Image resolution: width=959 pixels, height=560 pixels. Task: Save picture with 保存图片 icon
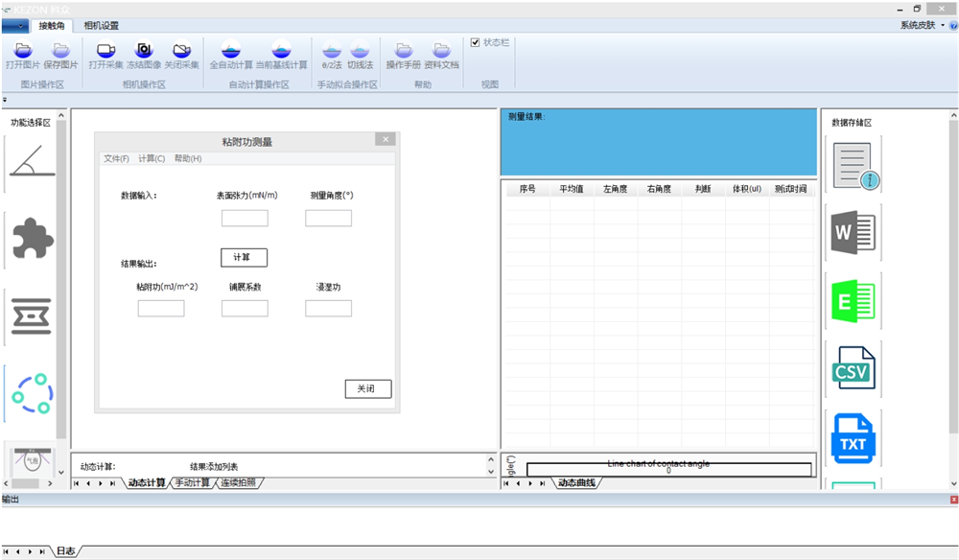point(60,56)
